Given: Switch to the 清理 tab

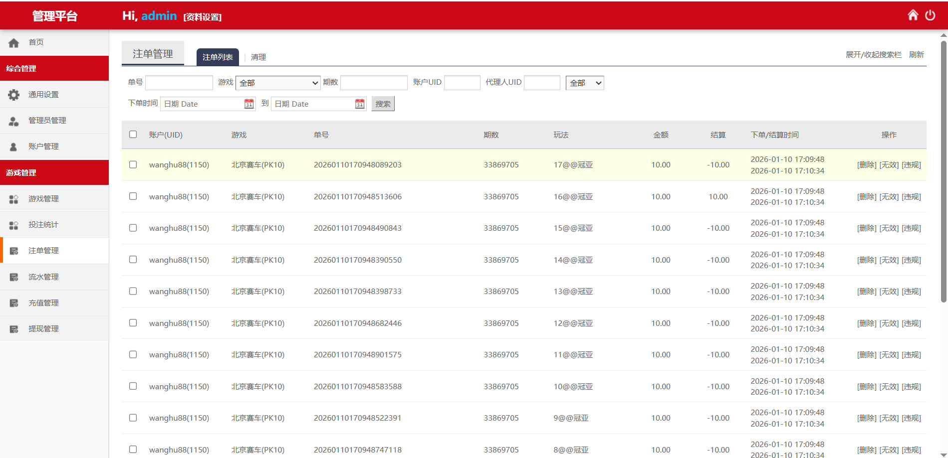Looking at the screenshot, I should pos(258,57).
